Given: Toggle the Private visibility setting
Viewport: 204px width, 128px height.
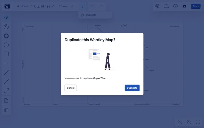Looking at the screenshot, I should click(62, 6).
